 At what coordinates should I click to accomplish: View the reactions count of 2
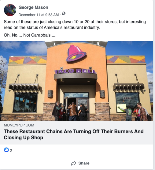pyautogui.click(x=11, y=151)
